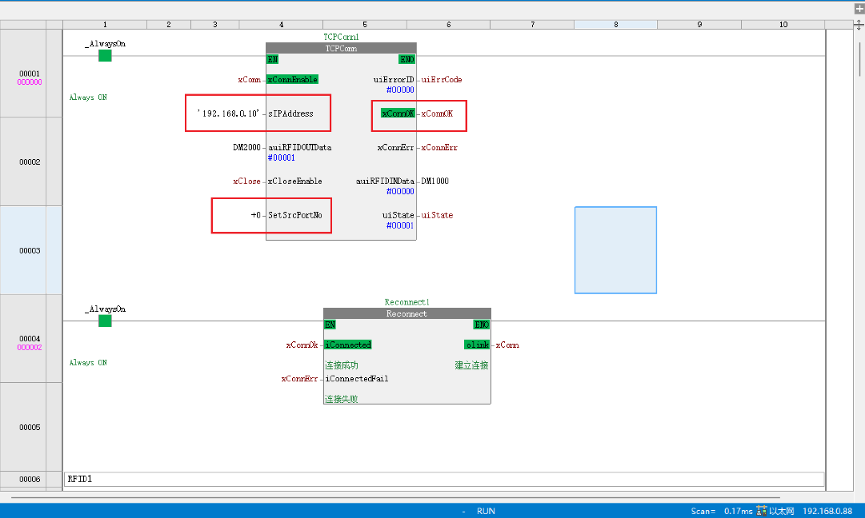Click the plus icon at the top-right corner
Viewport: 865px width, 518px height.
tap(859, 9)
